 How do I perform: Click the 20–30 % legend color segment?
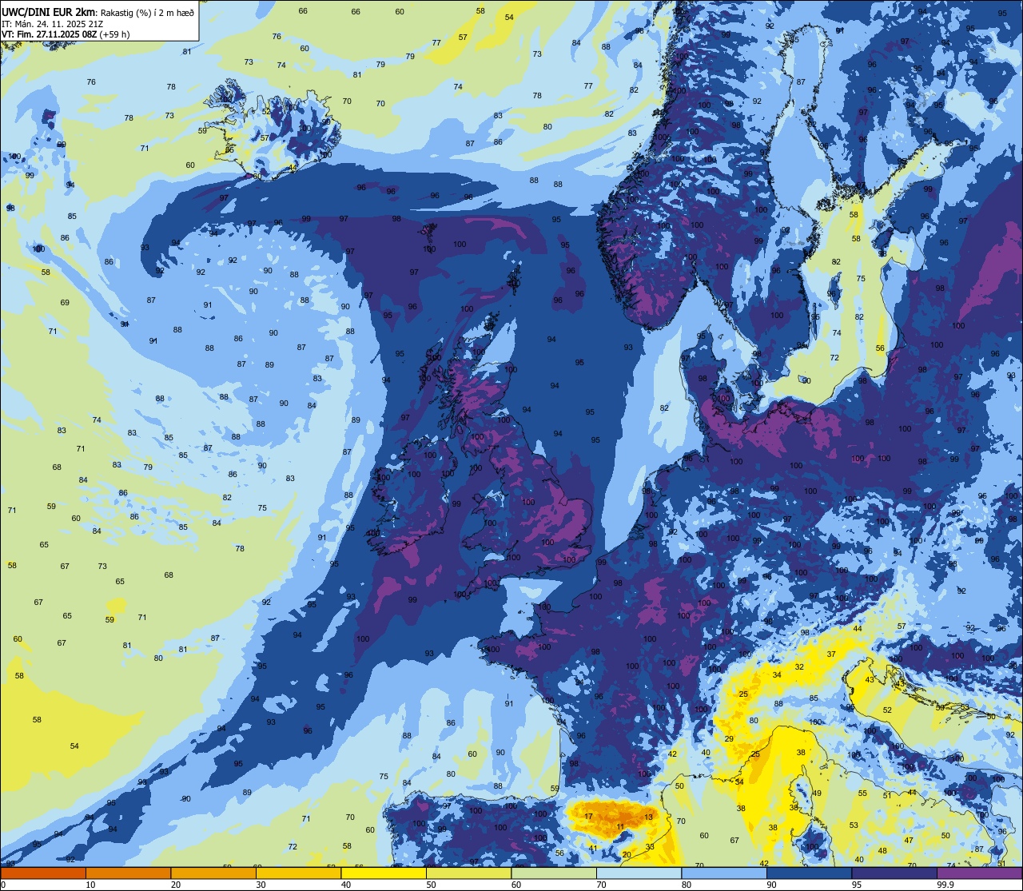coord(213,873)
